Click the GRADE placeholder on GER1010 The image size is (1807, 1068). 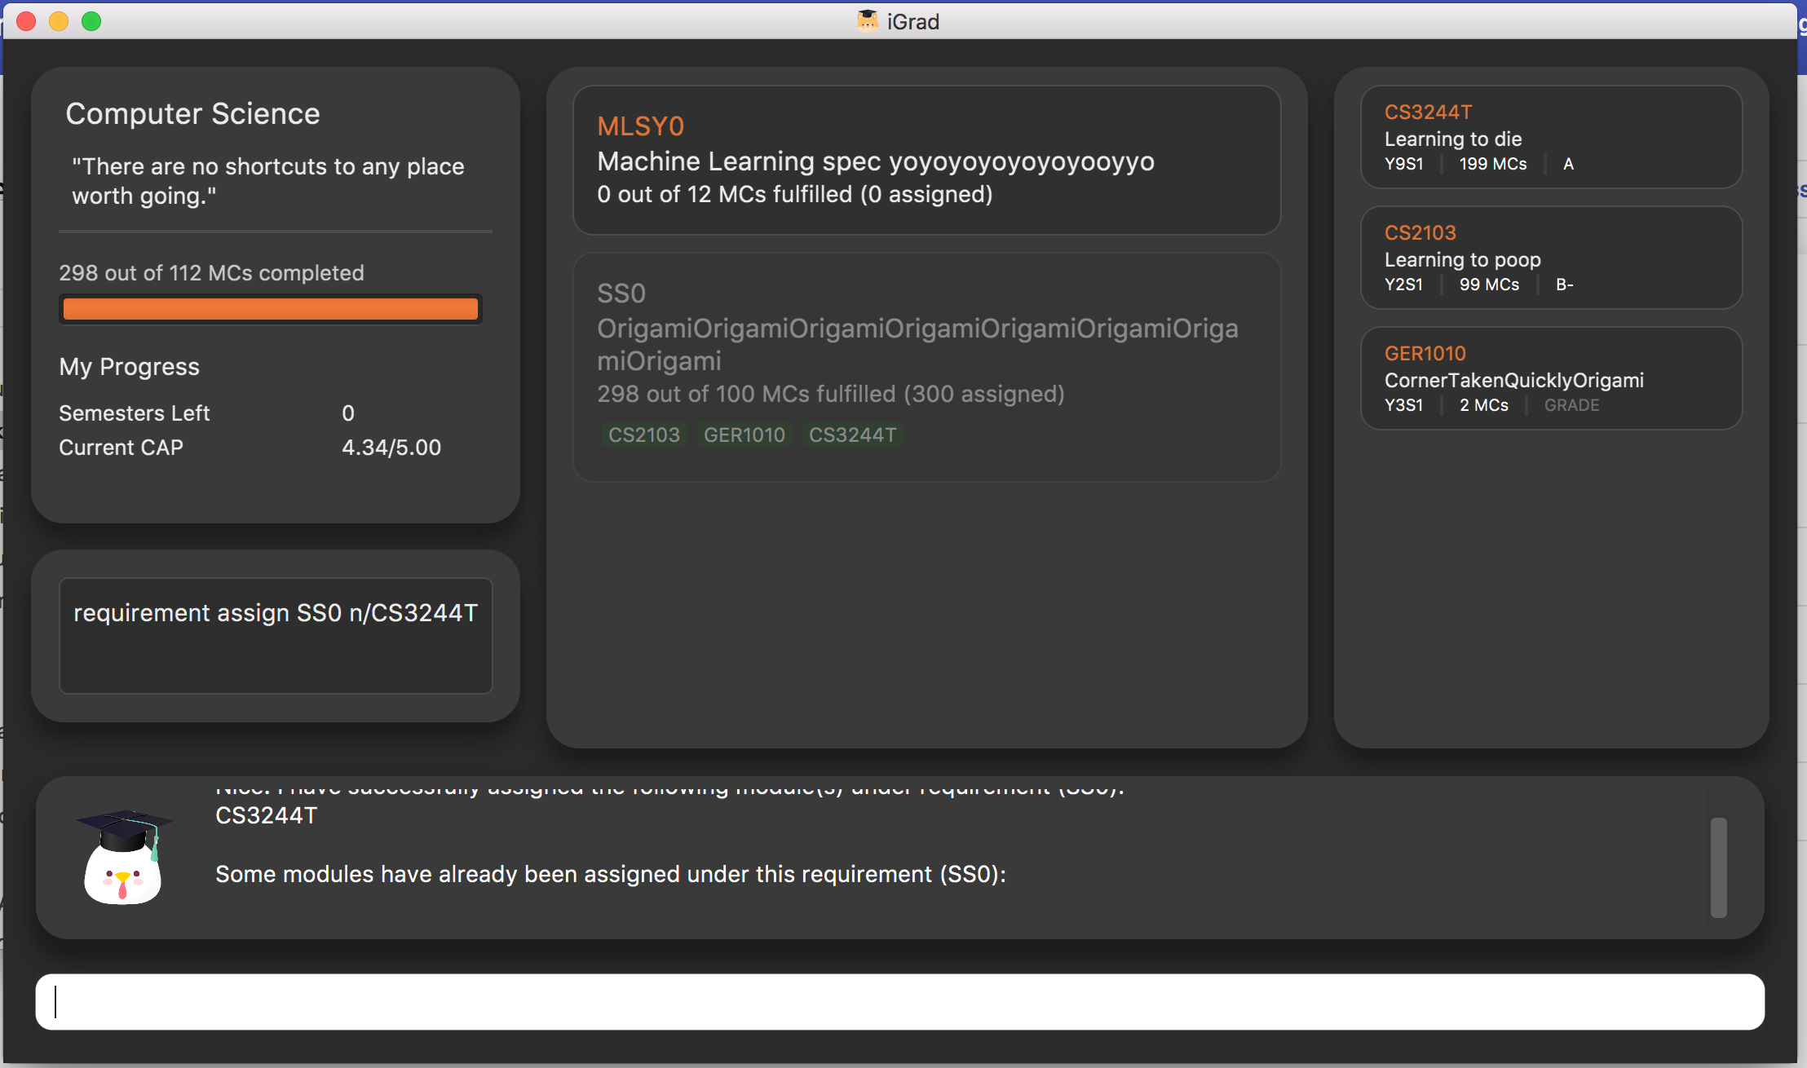point(1571,405)
